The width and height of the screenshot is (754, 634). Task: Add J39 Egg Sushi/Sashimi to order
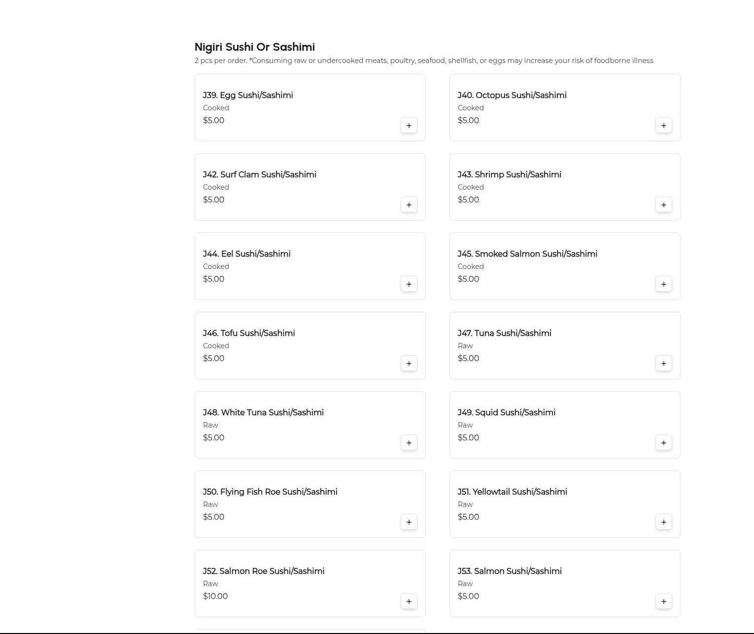(x=409, y=126)
